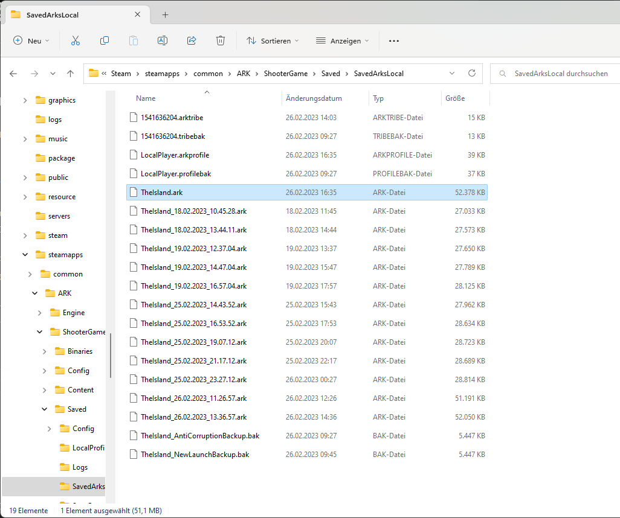Open the three-dot more options menu
620x518 pixels.
coord(394,40)
